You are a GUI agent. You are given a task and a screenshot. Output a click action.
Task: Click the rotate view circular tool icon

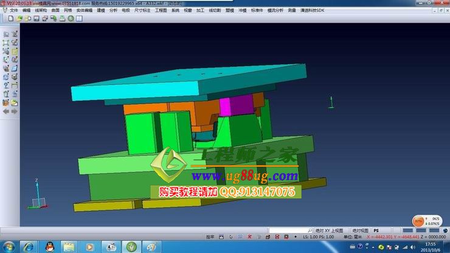point(5,77)
